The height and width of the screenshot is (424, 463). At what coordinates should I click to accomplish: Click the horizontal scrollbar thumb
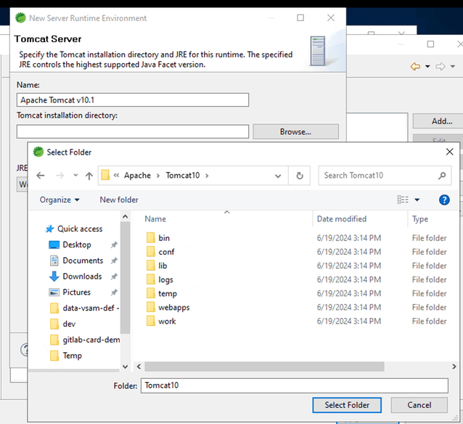coord(264,367)
